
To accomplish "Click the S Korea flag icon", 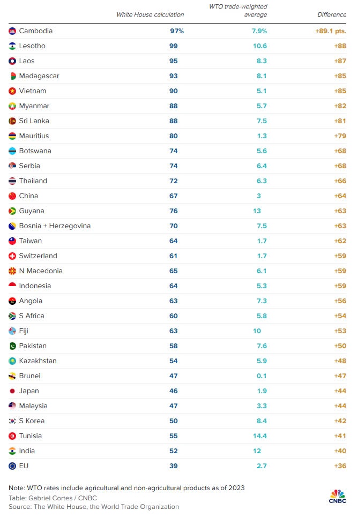I will [12, 421].
